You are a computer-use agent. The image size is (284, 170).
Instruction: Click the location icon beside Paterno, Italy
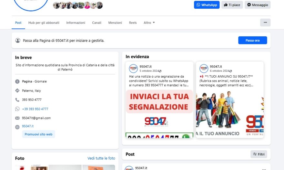(x=17, y=90)
